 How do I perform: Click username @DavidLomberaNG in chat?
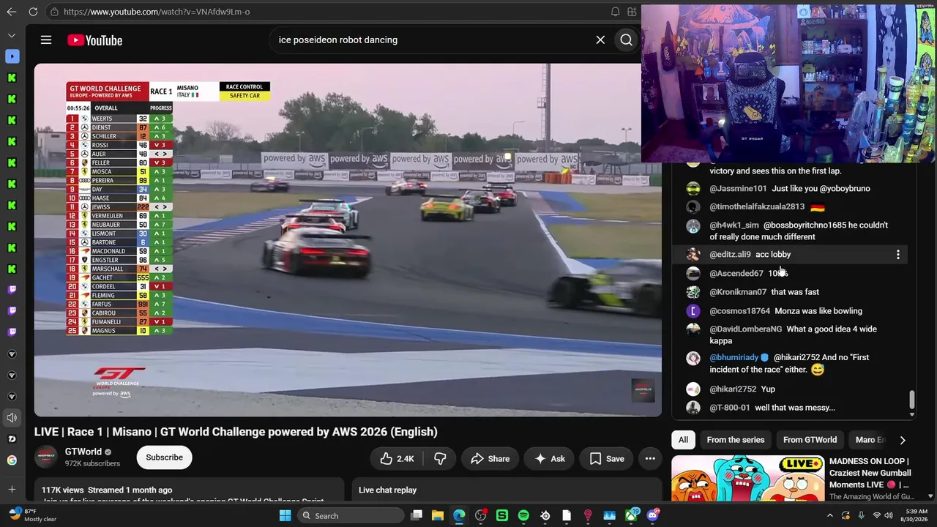[x=745, y=329]
